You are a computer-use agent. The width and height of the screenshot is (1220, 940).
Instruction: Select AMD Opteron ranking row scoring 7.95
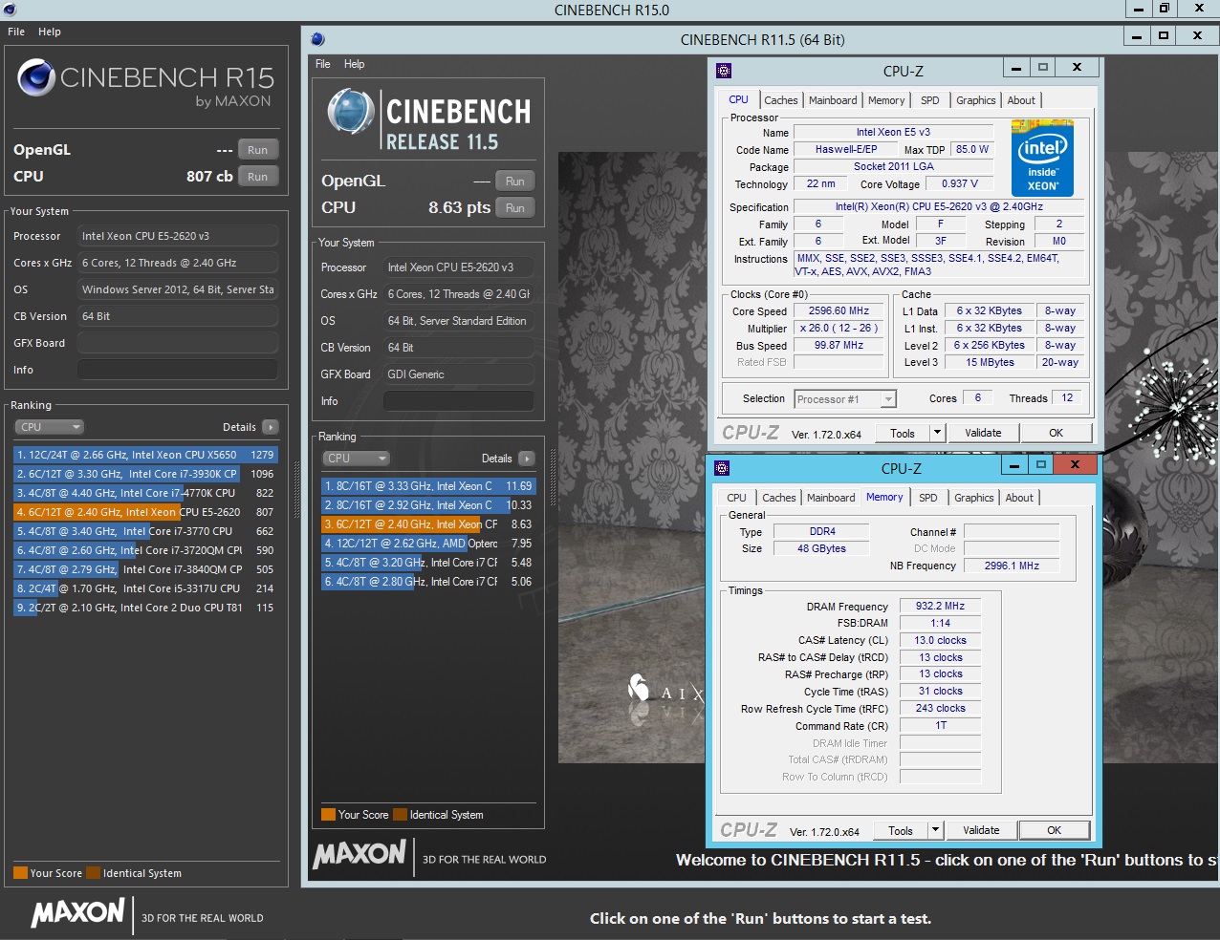[x=428, y=544]
